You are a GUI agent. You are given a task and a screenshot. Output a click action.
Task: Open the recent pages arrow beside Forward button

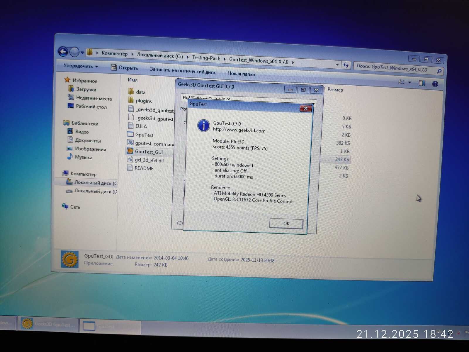82,53
